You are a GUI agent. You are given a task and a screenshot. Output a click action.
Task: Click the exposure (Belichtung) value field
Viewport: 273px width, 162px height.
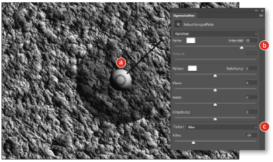(251, 69)
